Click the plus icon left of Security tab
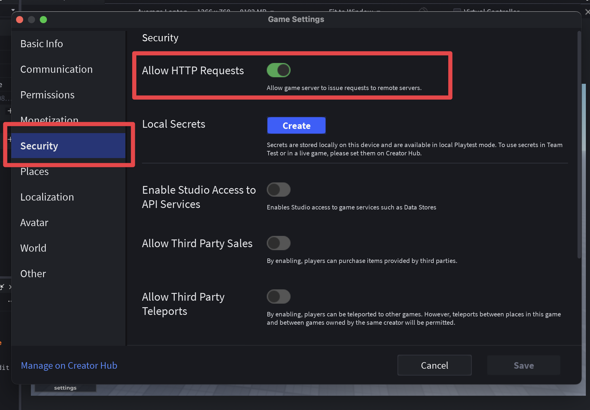Viewport: 590px width, 410px height. (x=10, y=139)
